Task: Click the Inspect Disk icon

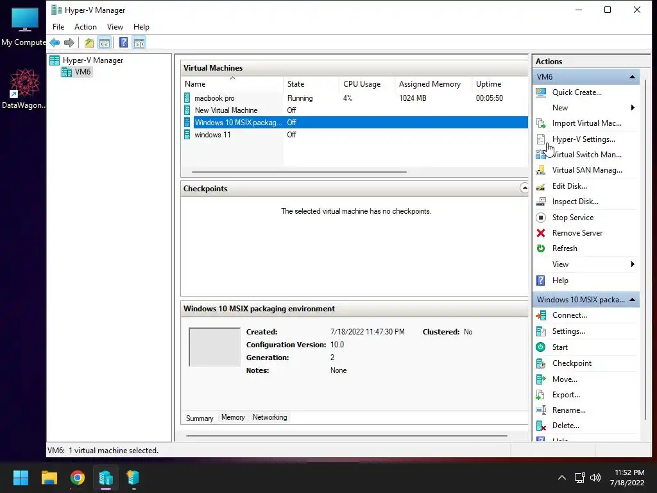Action: [541, 202]
